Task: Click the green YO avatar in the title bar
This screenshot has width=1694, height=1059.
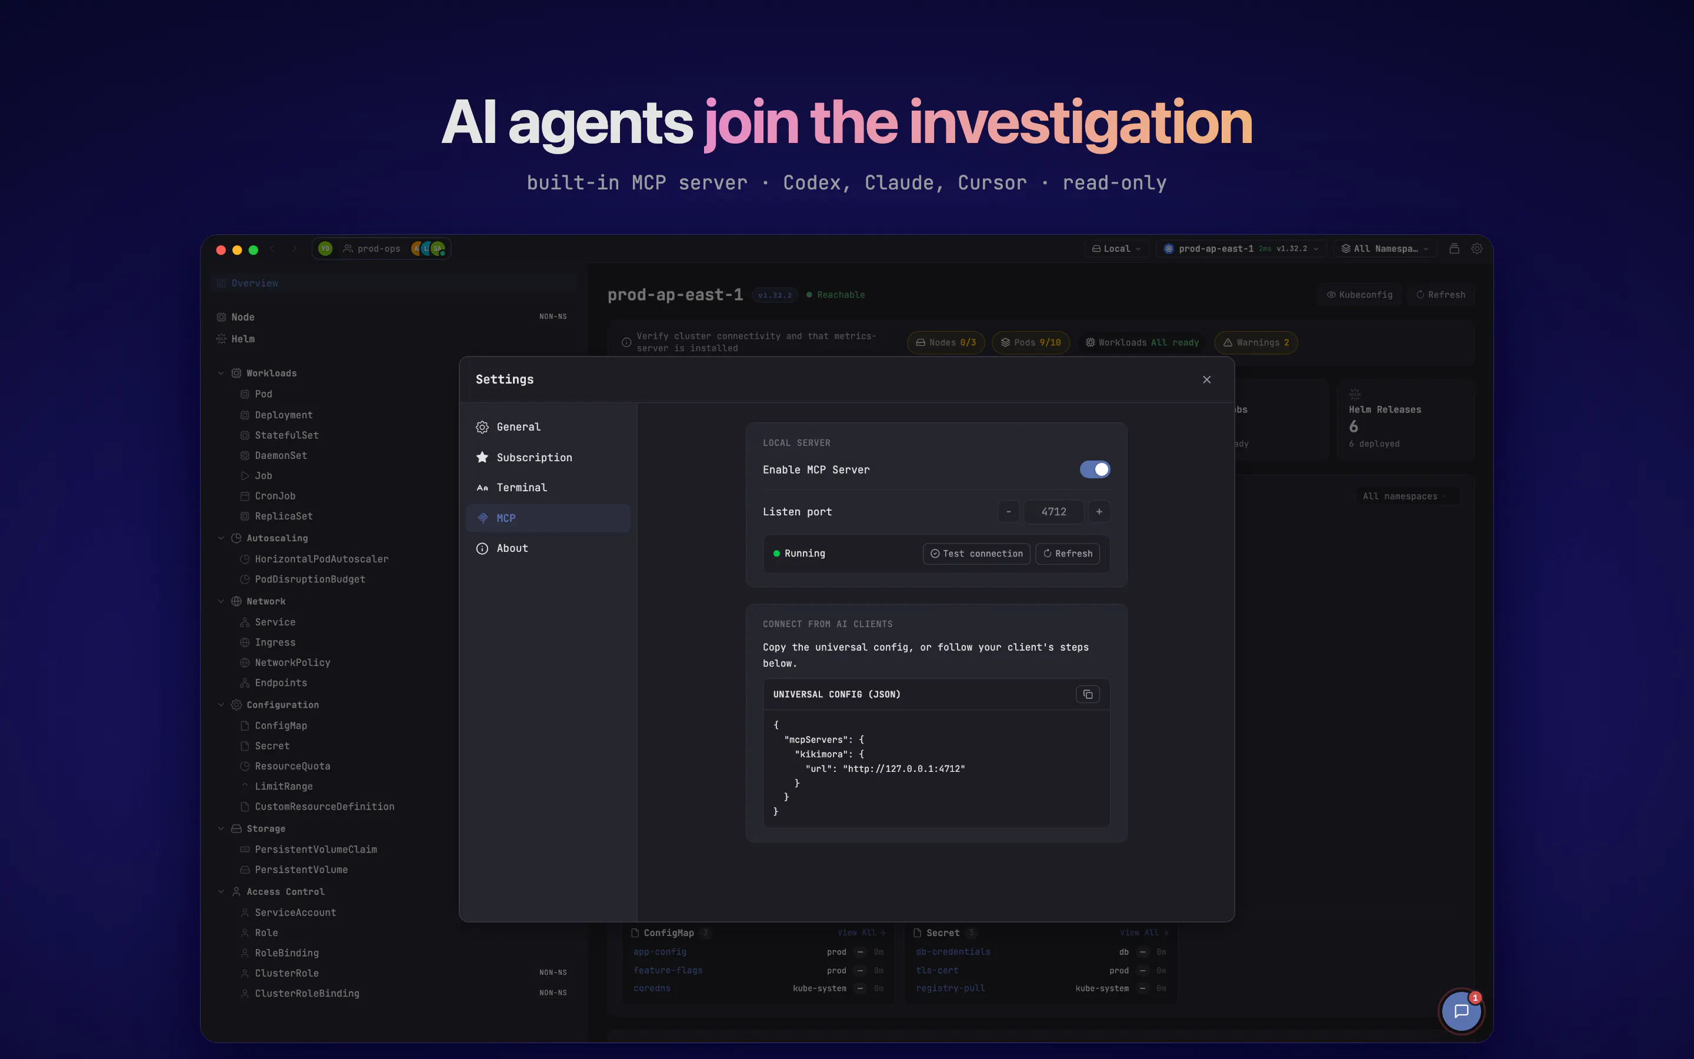Action: tap(325, 249)
